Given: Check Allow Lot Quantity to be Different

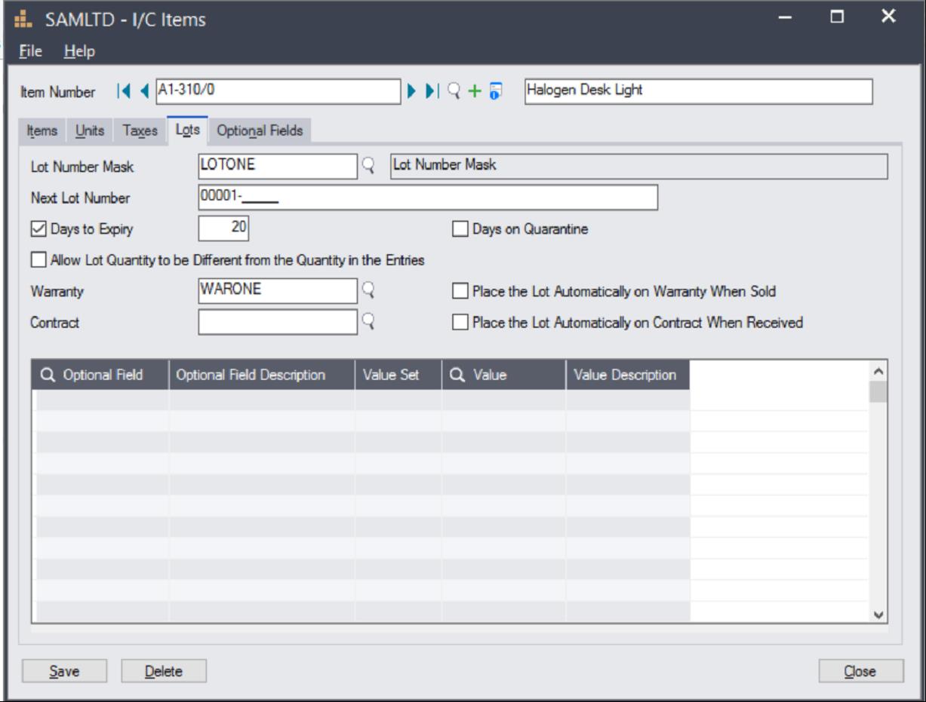Looking at the screenshot, I should (38, 260).
